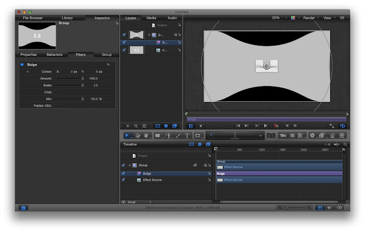Toggle Show Masks button in Timeline header
This screenshot has width=365, height=232.
[x=192, y=145]
